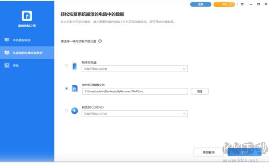This screenshot has width=269, height=163.
Task: Click the crashed-computer icon in the sidebar
Action: (x=7, y=53)
